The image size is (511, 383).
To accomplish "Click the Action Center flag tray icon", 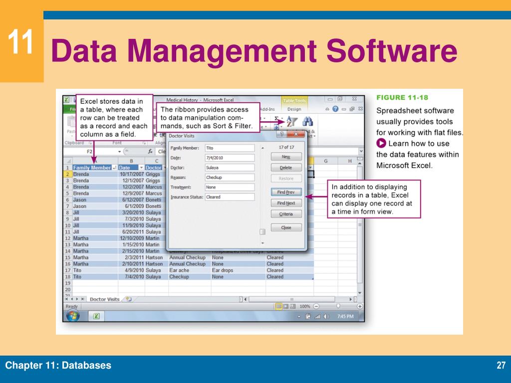I will click(308, 317).
